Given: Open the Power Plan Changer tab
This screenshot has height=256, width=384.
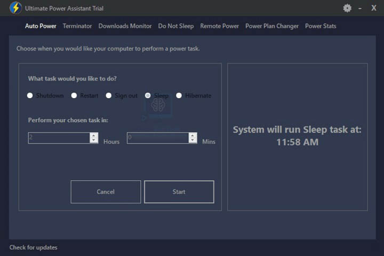Looking at the screenshot, I should 272,26.
